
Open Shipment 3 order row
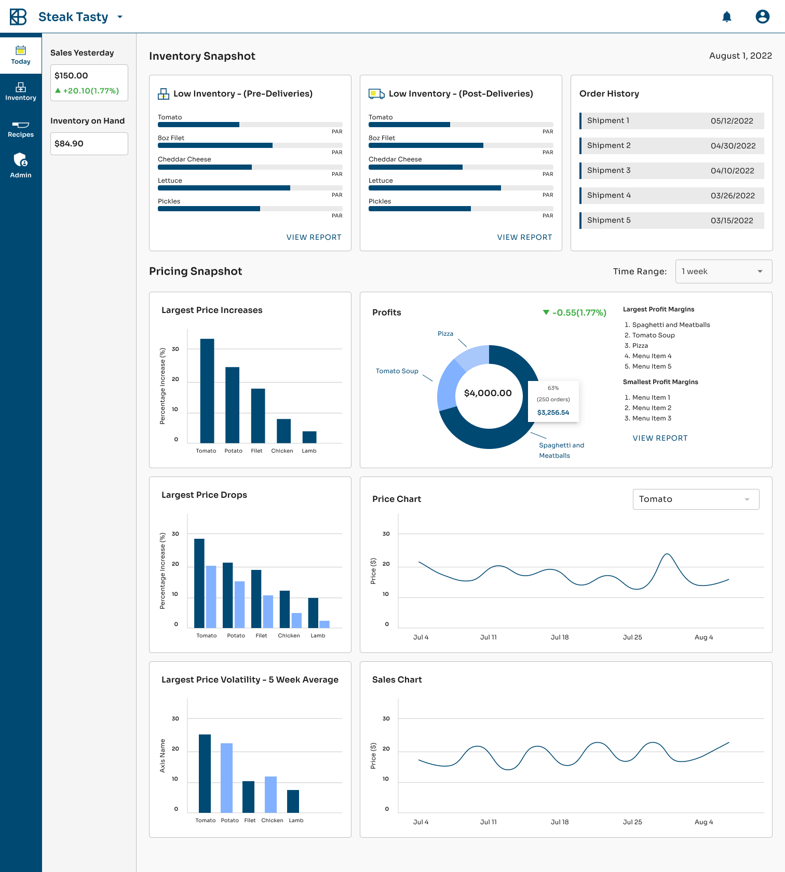[x=672, y=171]
